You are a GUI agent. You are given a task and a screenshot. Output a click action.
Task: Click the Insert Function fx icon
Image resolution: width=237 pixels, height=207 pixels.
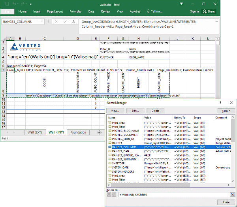click(73, 22)
